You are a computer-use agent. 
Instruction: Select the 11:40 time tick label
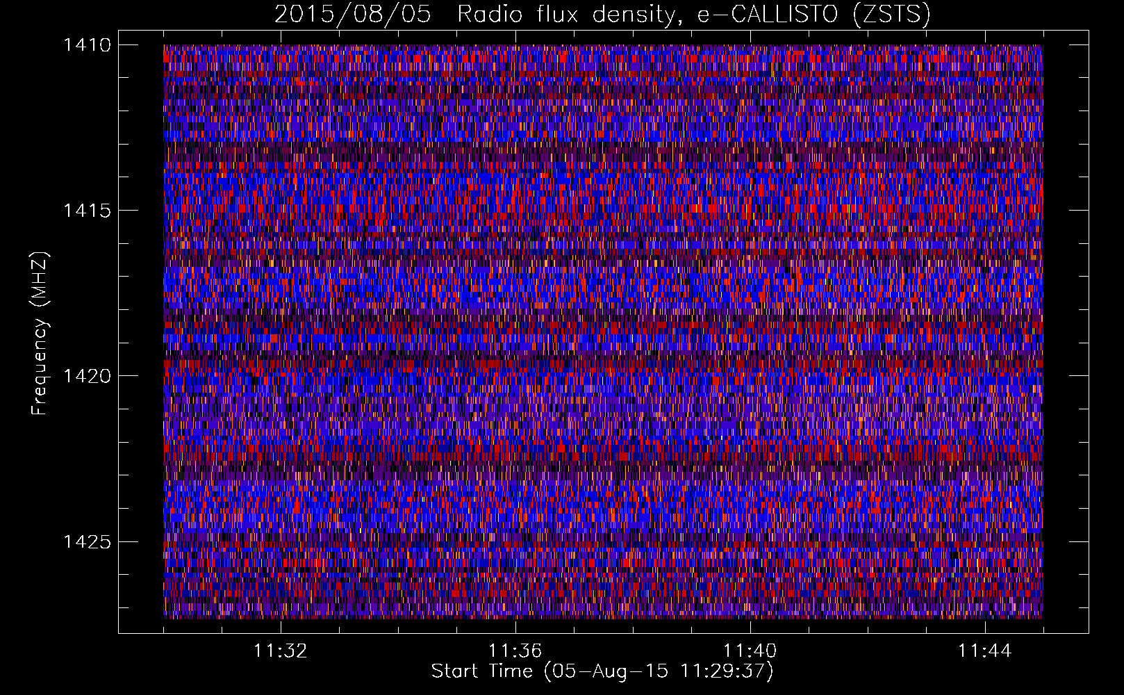click(x=750, y=651)
